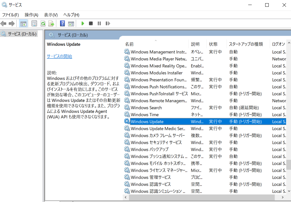Click horizontal scrollbar left arrow
Viewport: 291px width, 202px height.
click(x=126, y=197)
